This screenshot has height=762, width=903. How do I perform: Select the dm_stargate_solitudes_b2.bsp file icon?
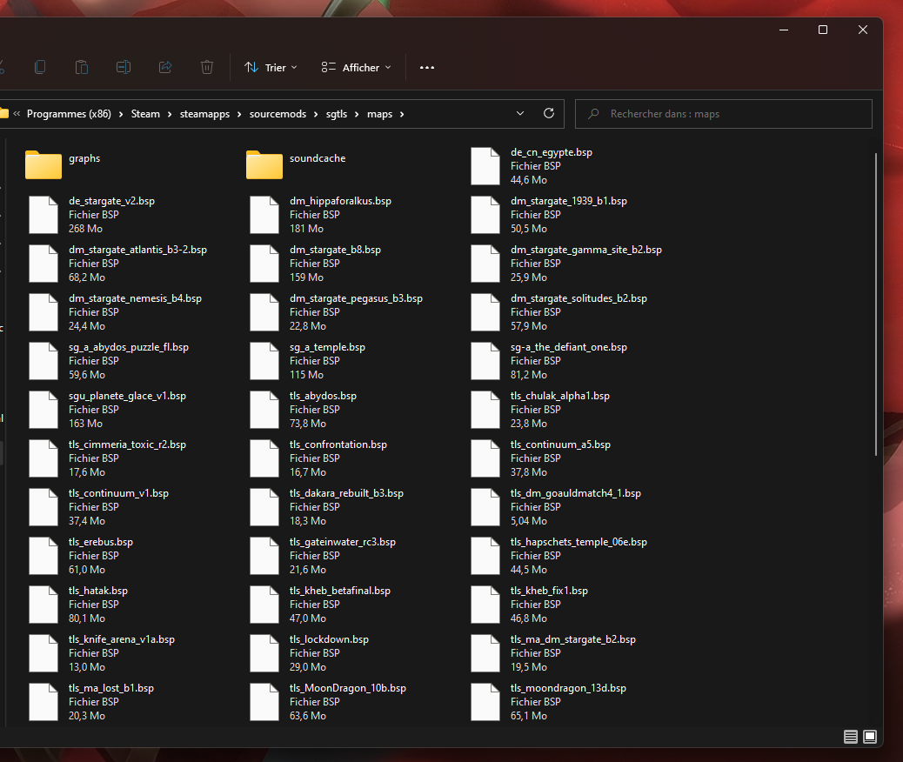pyautogui.click(x=485, y=312)
